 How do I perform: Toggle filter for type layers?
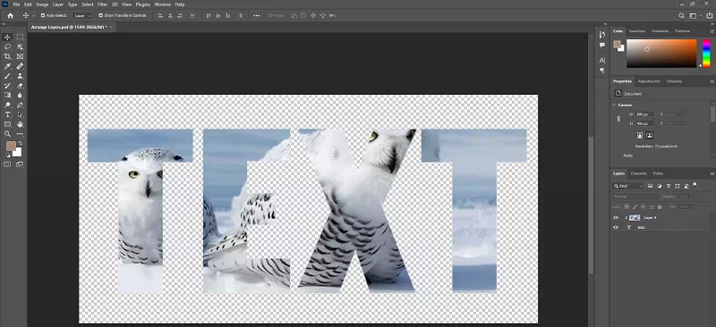click(669, 186)
